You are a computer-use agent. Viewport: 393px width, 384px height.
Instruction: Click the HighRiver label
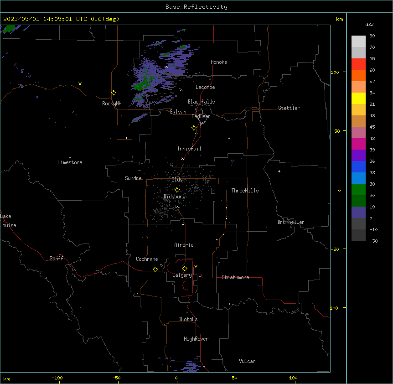pyautogui.click(x=196, y=339)
